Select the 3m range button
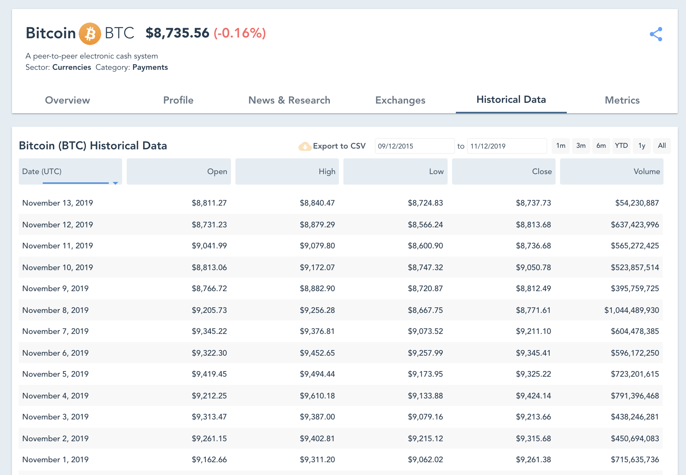 point(581,146)
